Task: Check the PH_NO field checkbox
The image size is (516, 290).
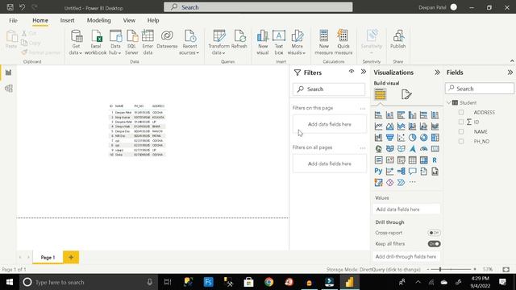Action: click(x=461, y=142)
